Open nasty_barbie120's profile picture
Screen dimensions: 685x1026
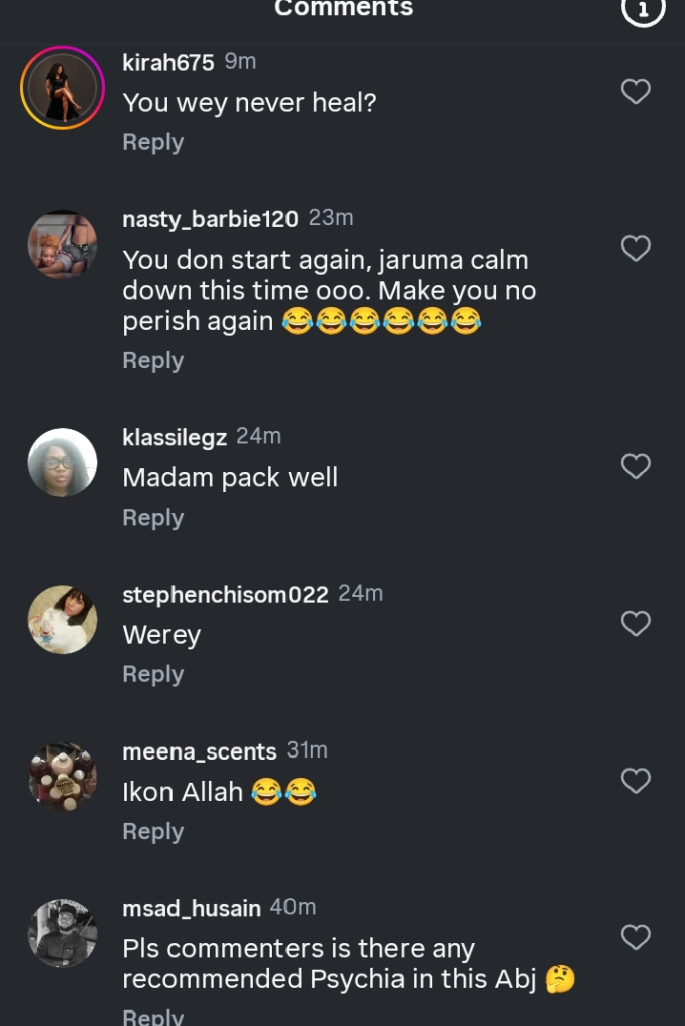[63, 245]
